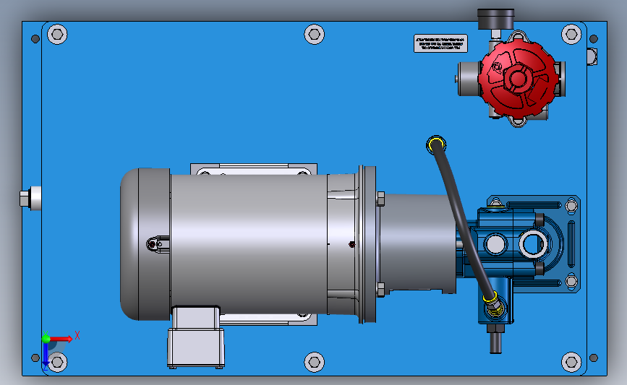Select the top-right corner bolt with washer
The image size is (627, 385).
tap(571, 35)
